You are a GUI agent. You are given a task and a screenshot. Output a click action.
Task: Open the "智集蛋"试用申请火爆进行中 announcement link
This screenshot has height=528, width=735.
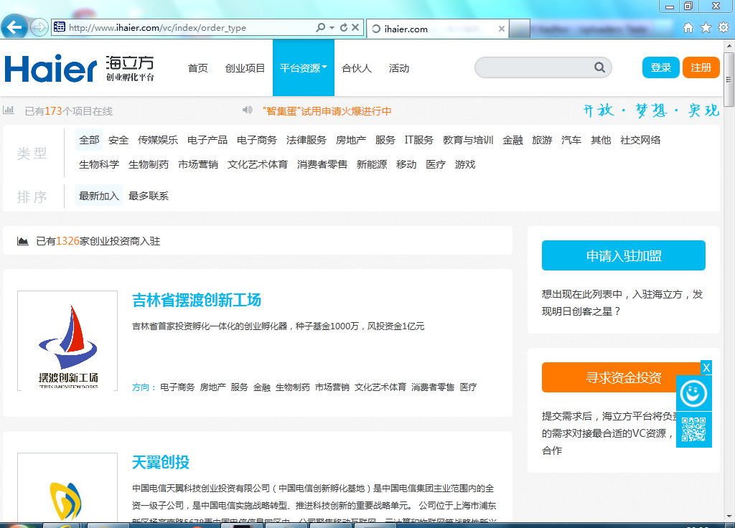[327, 111]
